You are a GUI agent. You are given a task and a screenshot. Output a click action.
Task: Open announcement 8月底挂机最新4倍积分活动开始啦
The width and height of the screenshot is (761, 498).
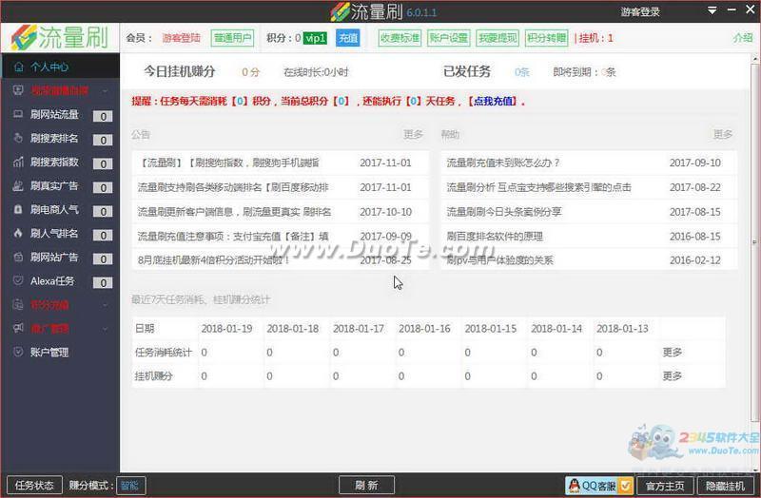pos(213,260)
